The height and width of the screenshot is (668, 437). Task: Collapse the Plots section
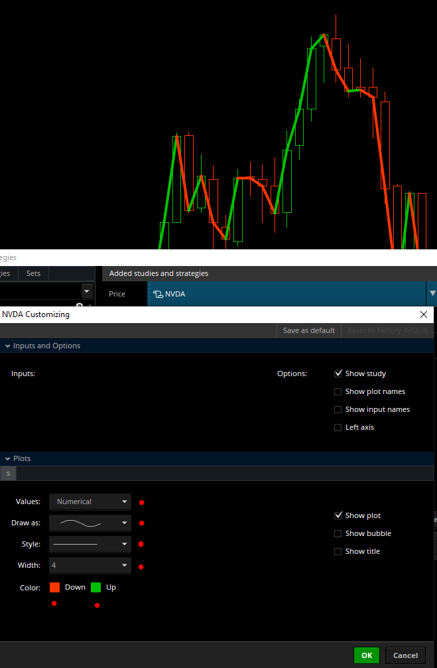click(x=8, y=459)
